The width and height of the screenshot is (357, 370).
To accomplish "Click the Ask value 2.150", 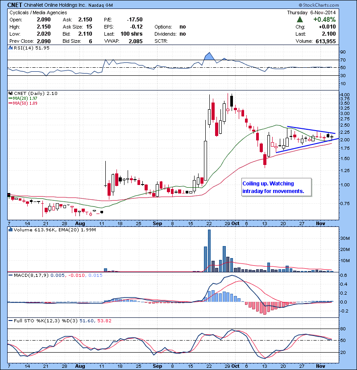I will 85,20.
